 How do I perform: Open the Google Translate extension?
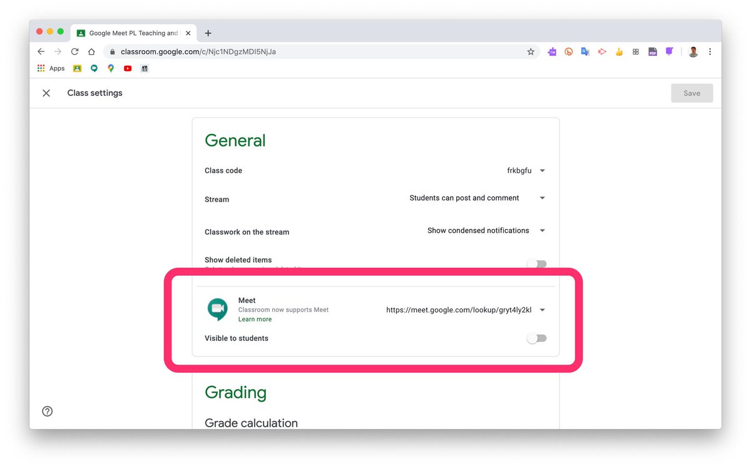click(585, 52)
